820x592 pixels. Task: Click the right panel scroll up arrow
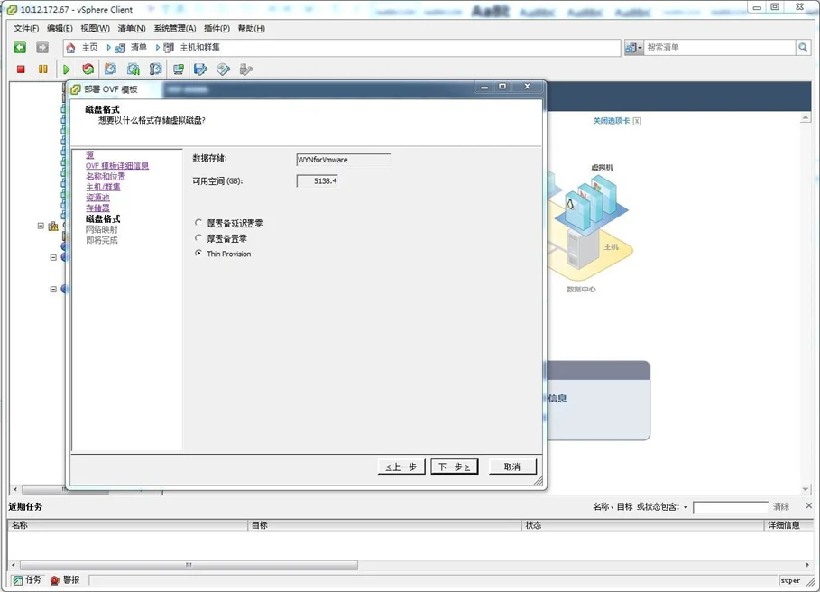(806, 119)
